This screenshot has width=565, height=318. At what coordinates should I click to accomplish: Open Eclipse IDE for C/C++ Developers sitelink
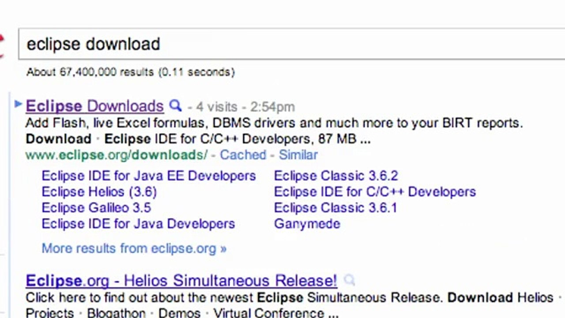point(375,192)
